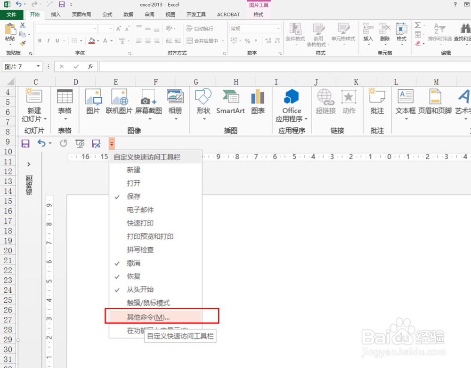Image resolution: width=471 pixels, height=368 pixels.
Task: Click the 图表 chart icon
Action: [258, 96]
